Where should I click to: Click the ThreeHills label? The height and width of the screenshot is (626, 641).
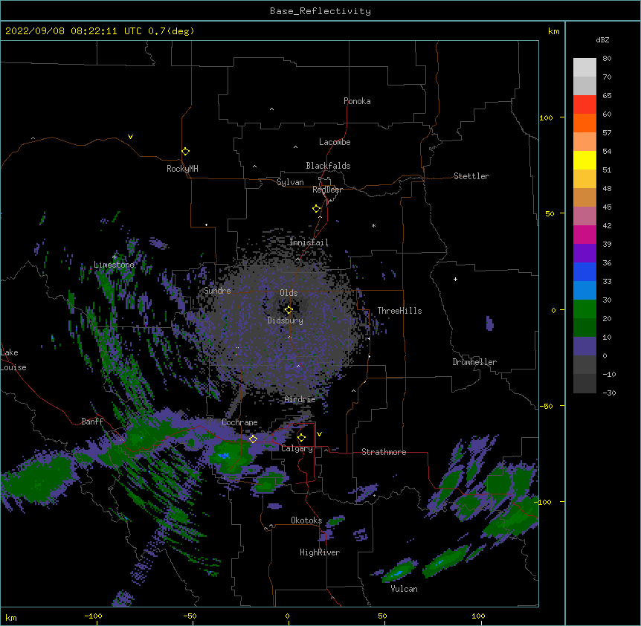point(399,311)
